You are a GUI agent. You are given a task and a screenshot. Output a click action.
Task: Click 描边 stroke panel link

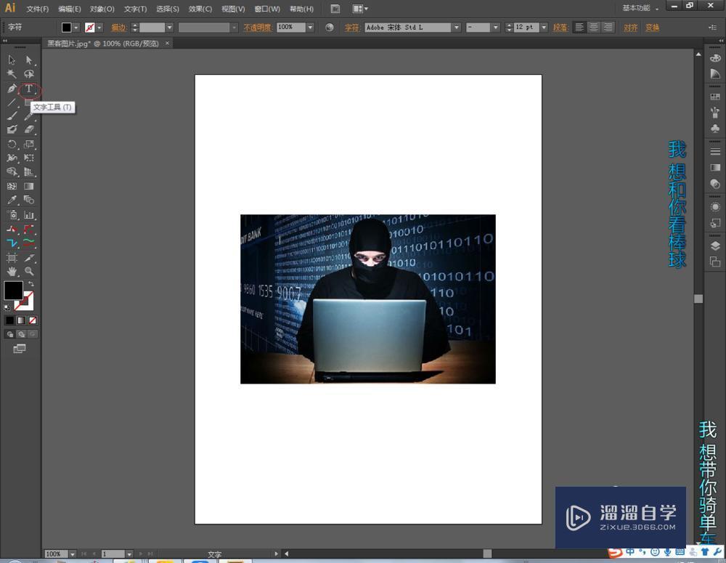pos(118,28)
